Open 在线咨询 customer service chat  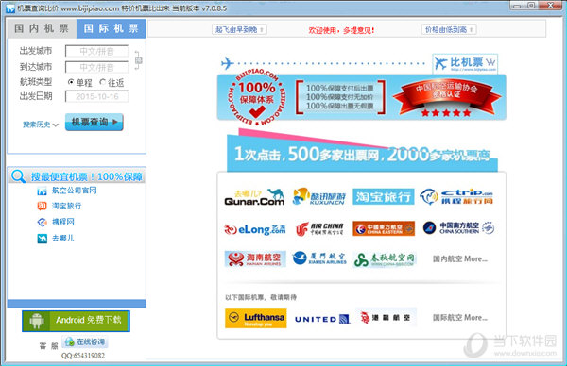[x=85, y=341]
